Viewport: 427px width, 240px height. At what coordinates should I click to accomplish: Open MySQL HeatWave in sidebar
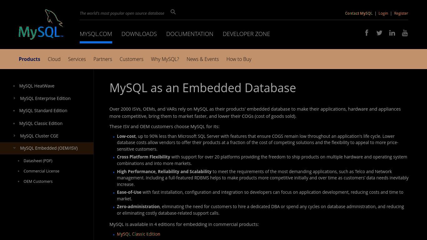click(37, 86)
